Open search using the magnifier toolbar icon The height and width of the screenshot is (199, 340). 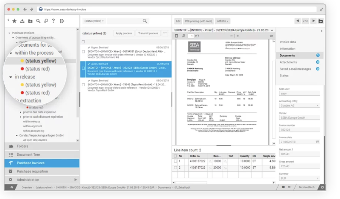[x=39, y=21]
